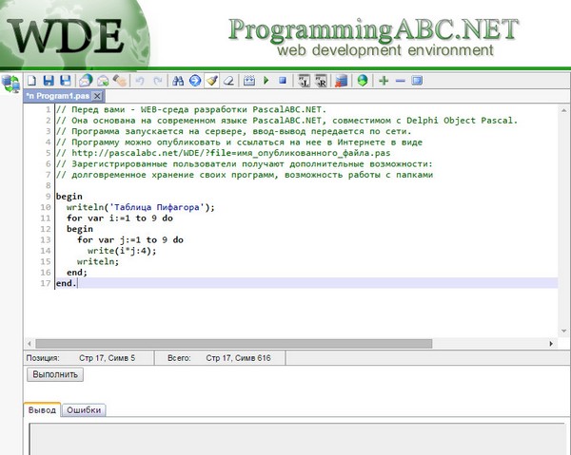
Task: Increase font size with green plus icon
Action: click(x=384, y=81)
